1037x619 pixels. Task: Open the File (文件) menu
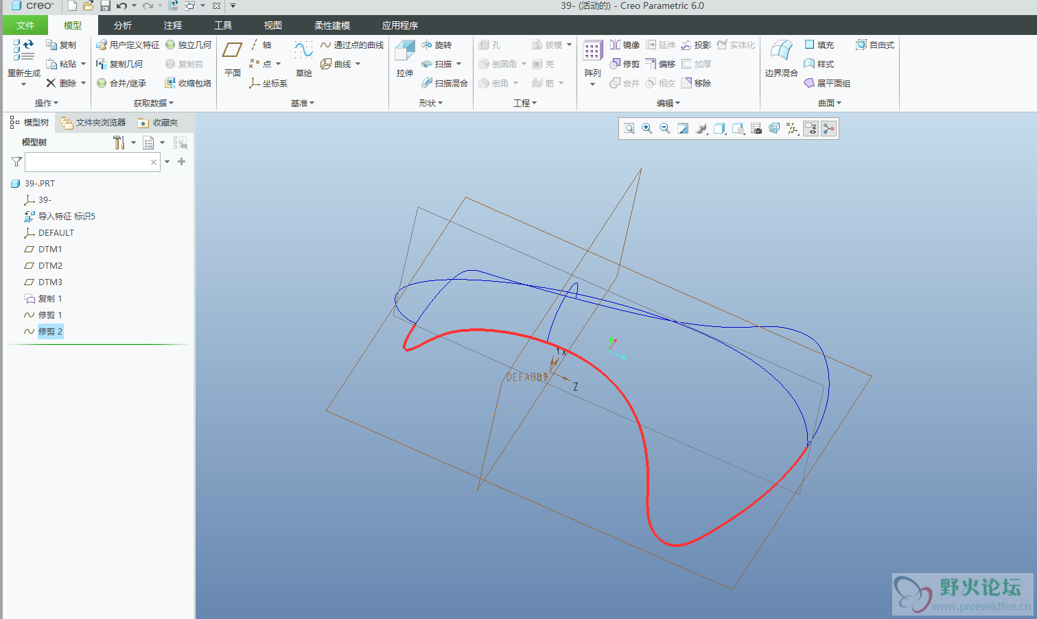pos(25,25)
